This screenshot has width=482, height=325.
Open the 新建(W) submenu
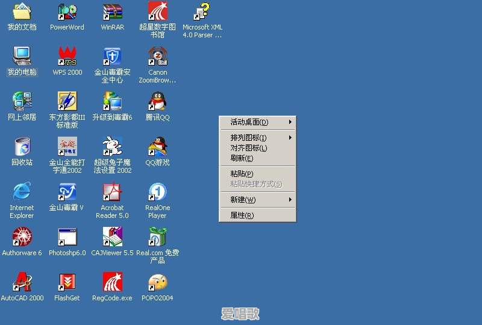[258, 200]
